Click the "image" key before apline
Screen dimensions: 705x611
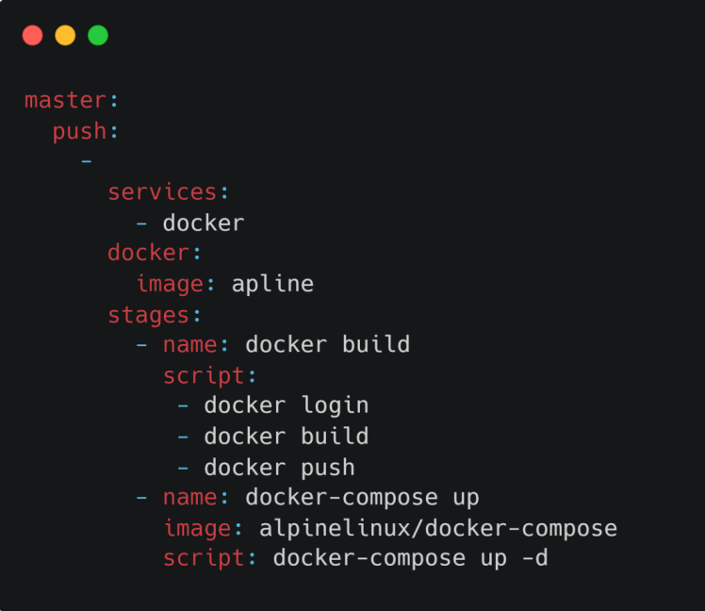click(x=170, y=284)
